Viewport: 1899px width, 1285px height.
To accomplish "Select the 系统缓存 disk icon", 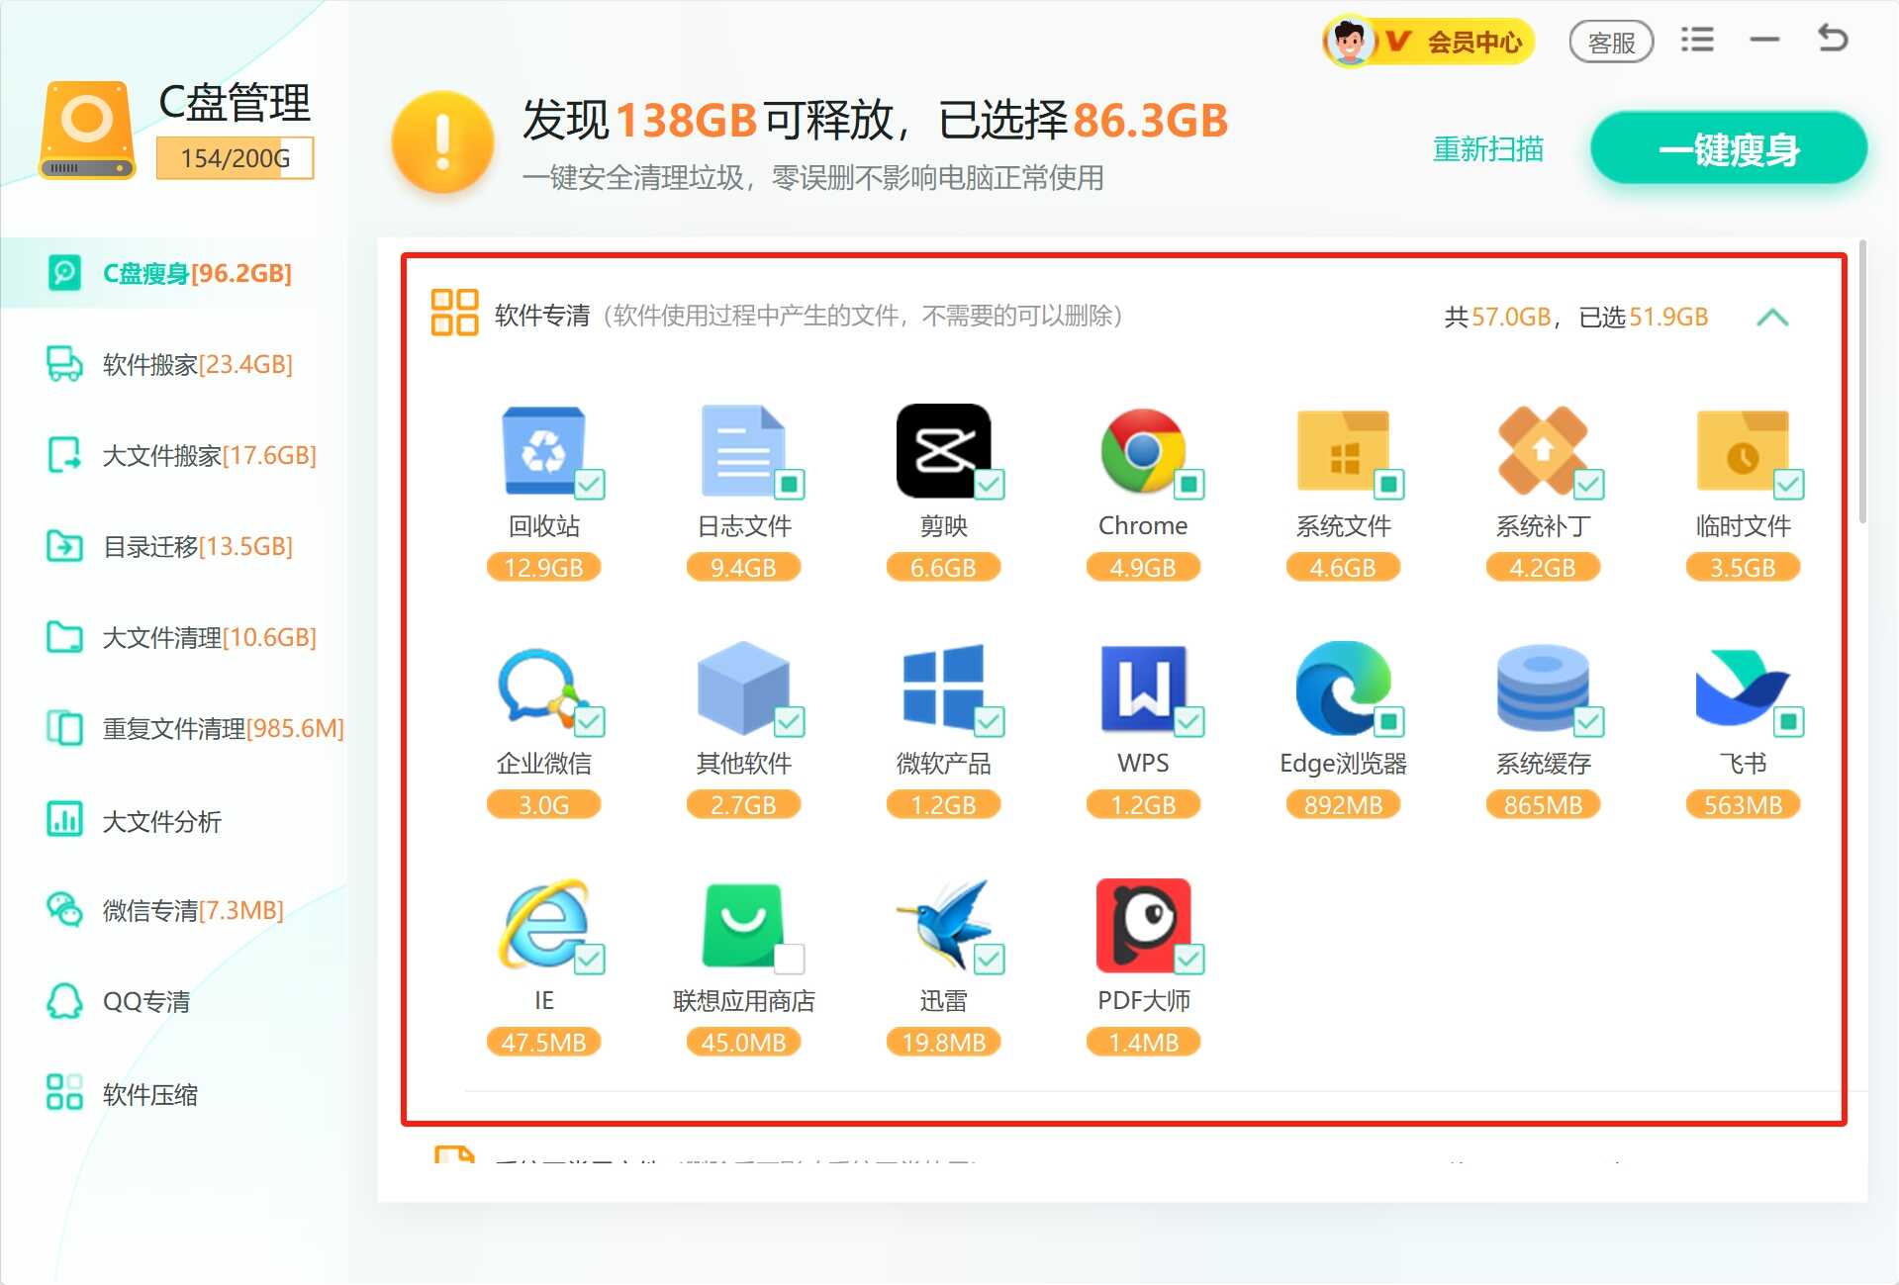I will 1543,688.
